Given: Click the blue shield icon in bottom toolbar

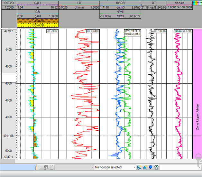Looking at the screenshot, I should coord(151,167).
